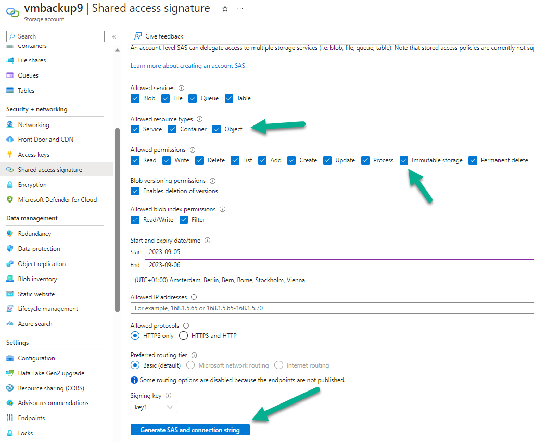534x442 pixels.
Task: Click the End date field 2023-09-06
Action: 339,265
